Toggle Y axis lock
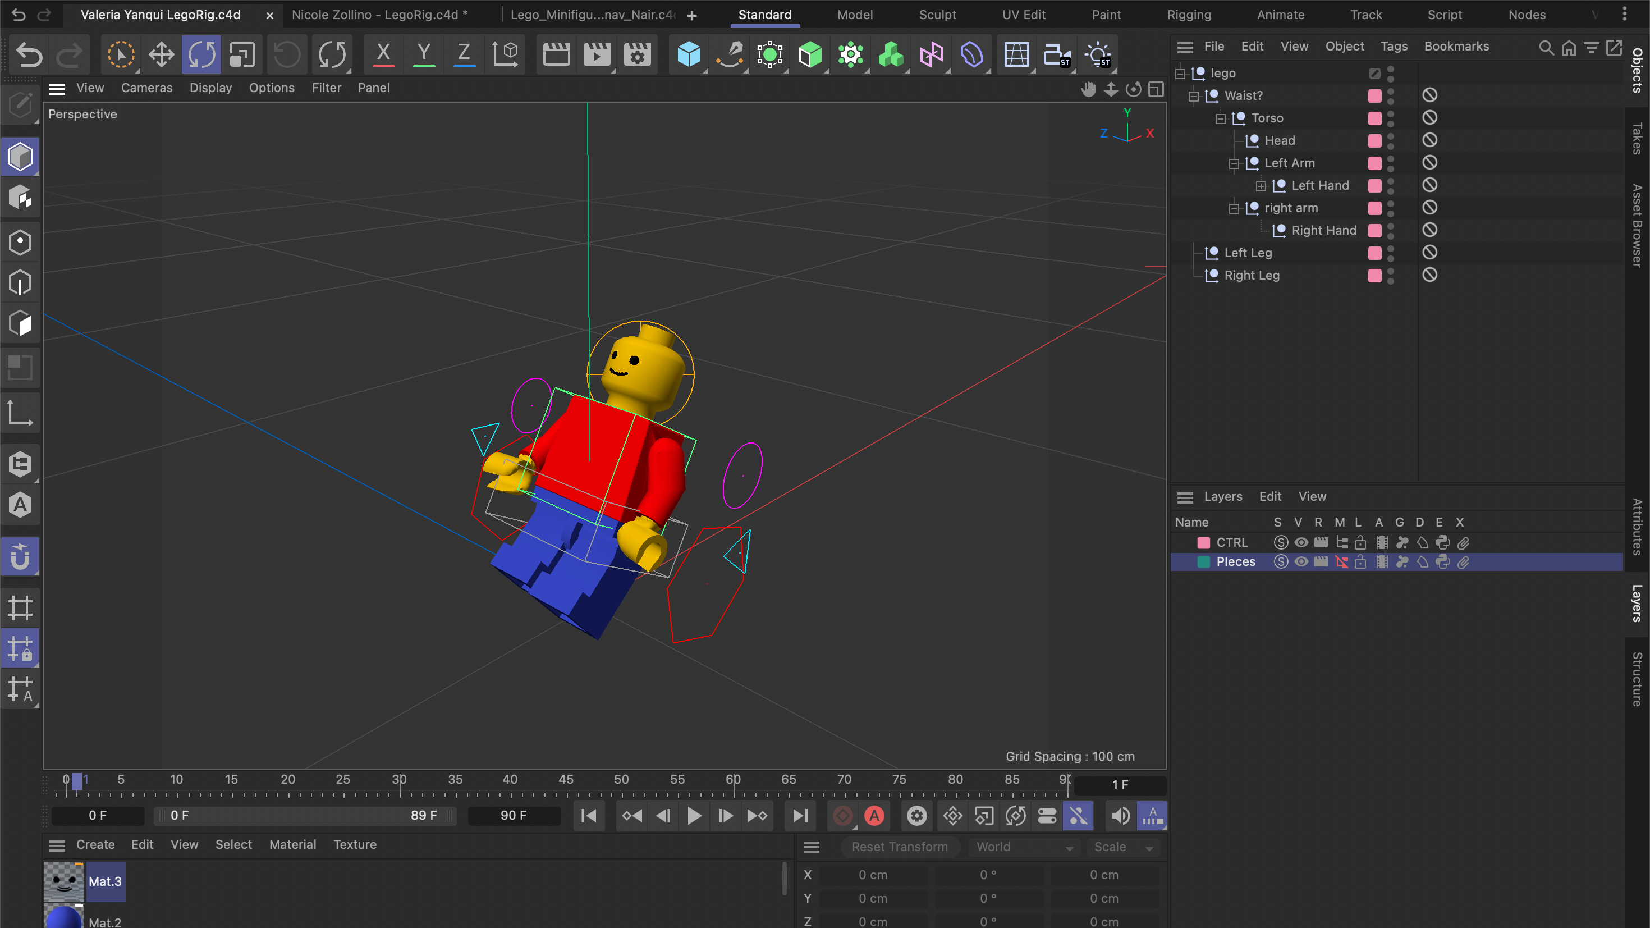 pyautogui.click(x=423, y=54)
